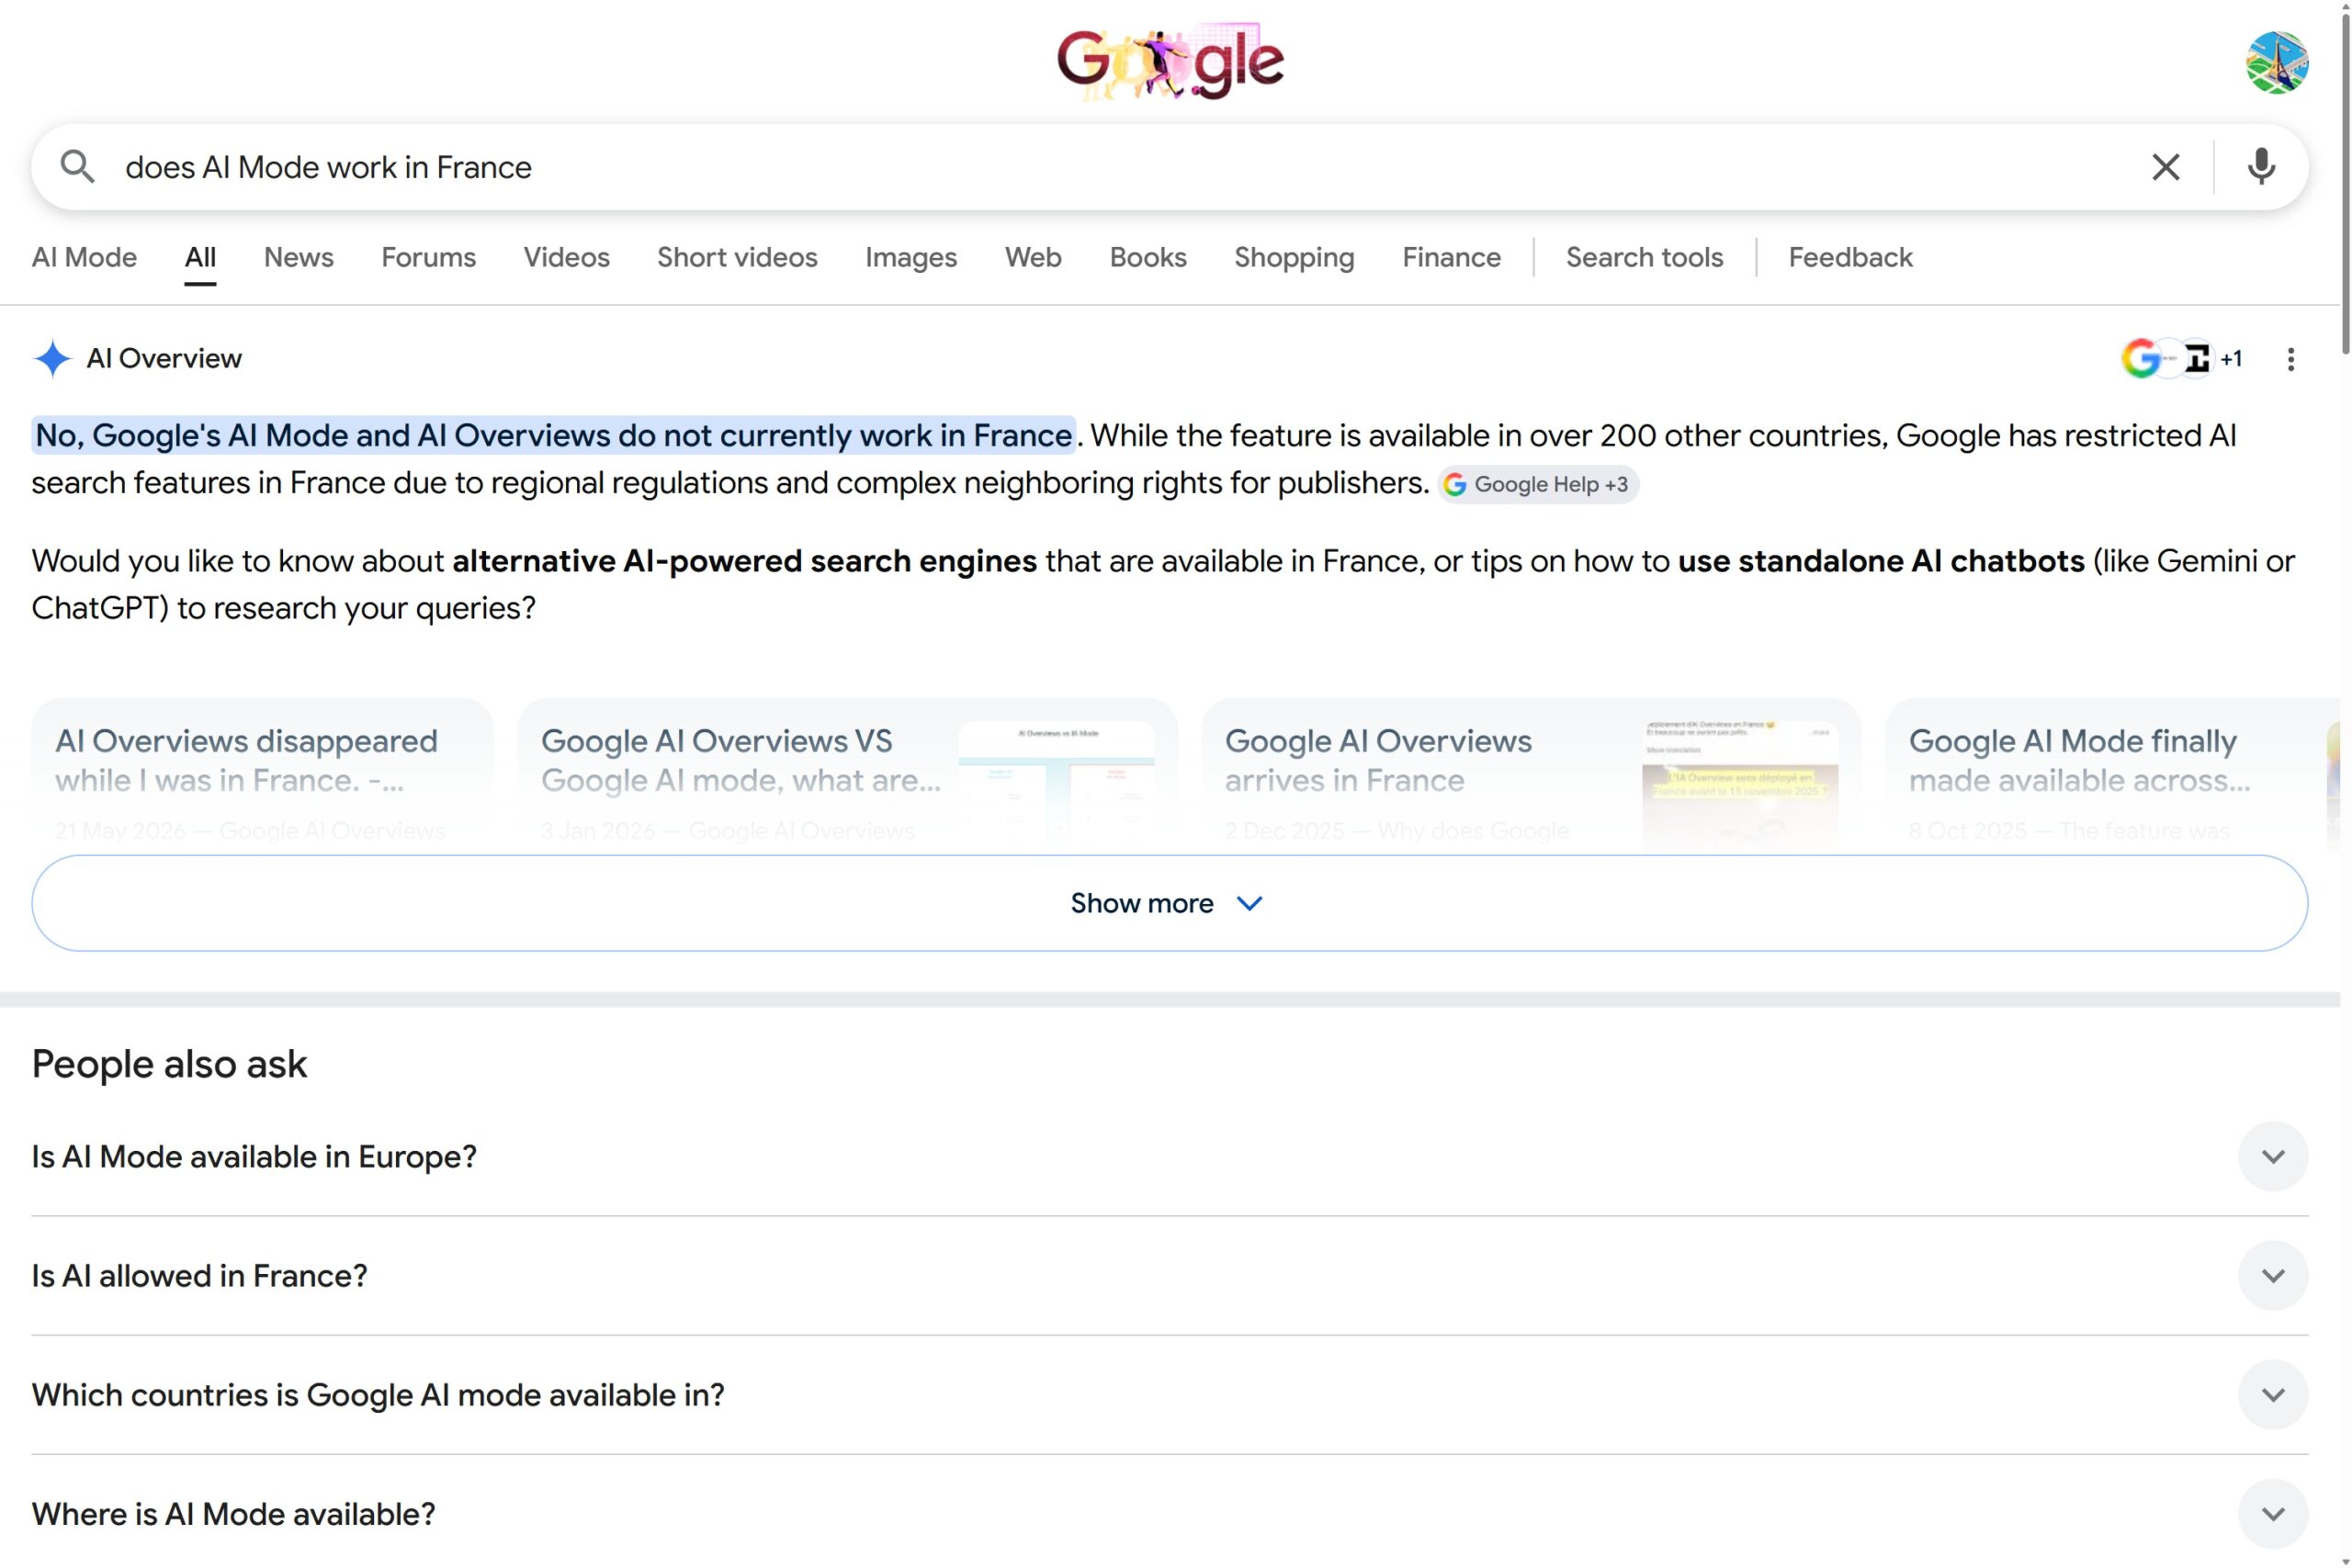This screenshot has height=1568, width=2352.
Task: Click the Feedback link
Action: click(1850, 257)
